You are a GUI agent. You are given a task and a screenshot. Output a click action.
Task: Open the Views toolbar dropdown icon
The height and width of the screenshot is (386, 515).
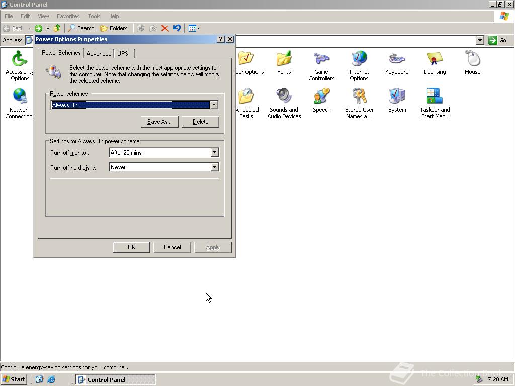click(x=194, y=28)
